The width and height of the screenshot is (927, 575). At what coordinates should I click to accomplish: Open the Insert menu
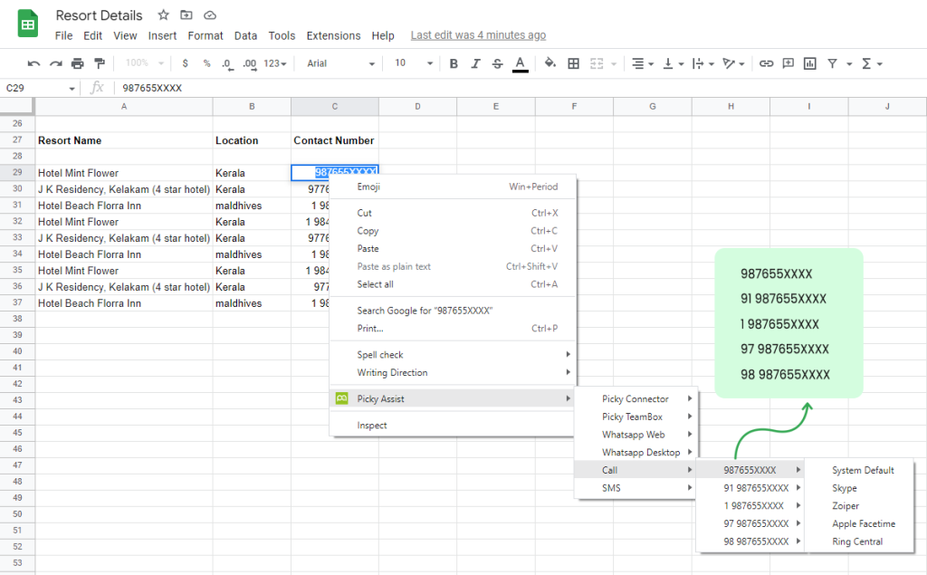(162, 35)
